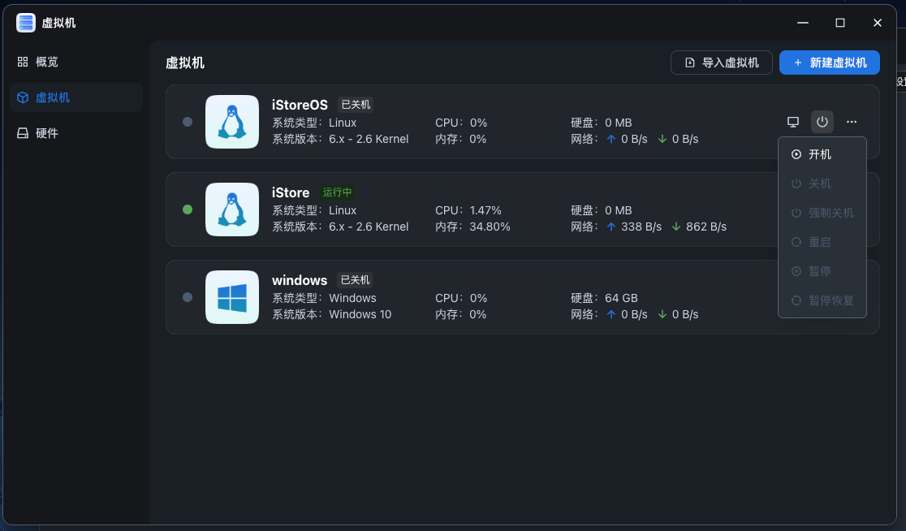906x531 pixels.
Task: Go to 硬件 hardware sidebar tab
Action: [47, 133]
